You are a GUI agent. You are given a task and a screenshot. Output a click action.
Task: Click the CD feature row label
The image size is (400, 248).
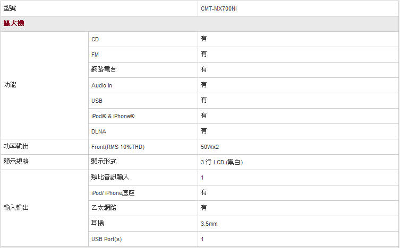(95, 39)
